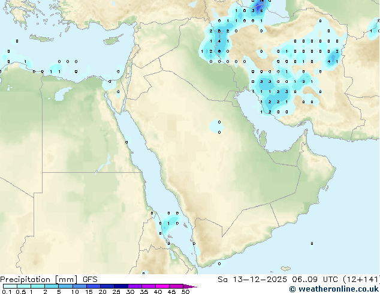Click the '20' legend label
Screen dimensions: 380x294
coord(102,292)
